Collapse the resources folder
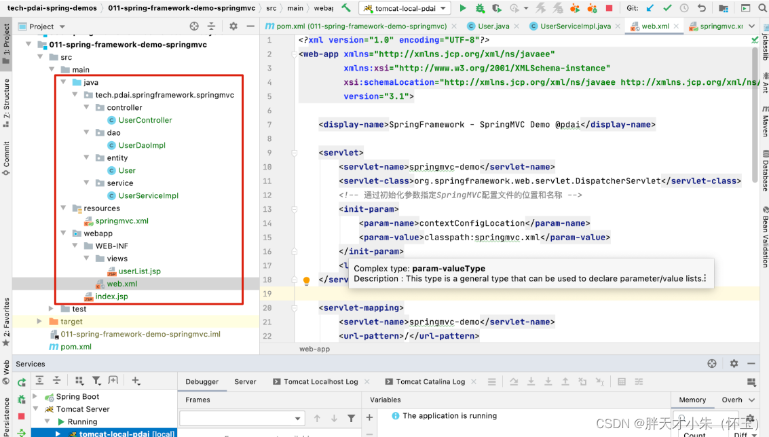 (64, 208)
